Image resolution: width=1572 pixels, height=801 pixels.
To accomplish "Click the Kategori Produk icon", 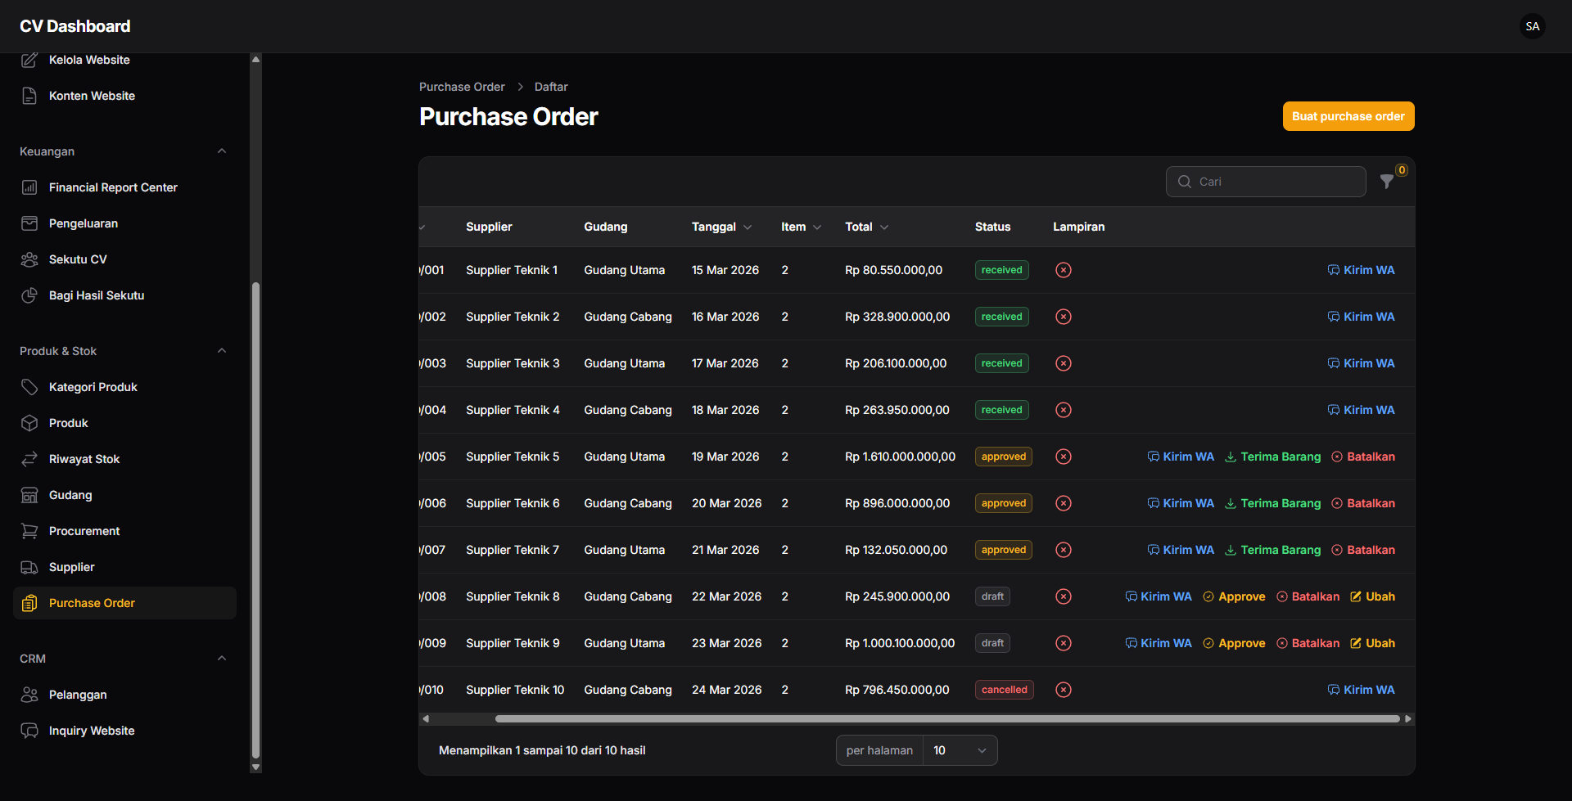I will 29,387.
